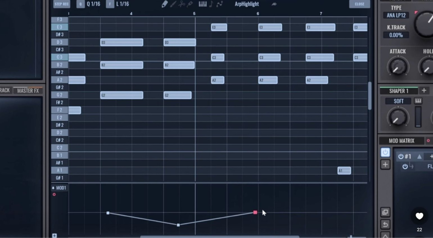433x238 pixels.
Task: Add a new mod matrix slot with the plus icon
Action: [385, 165]
